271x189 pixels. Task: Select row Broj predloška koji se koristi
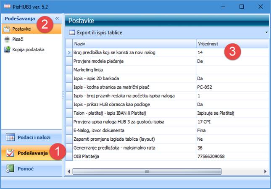click(167, 52)
